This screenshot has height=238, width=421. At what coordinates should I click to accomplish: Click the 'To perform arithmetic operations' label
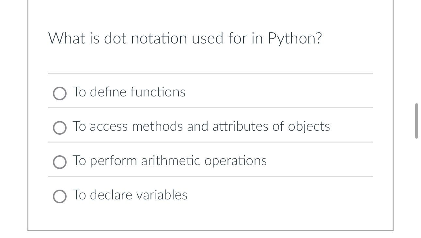(x=170, y=161)
